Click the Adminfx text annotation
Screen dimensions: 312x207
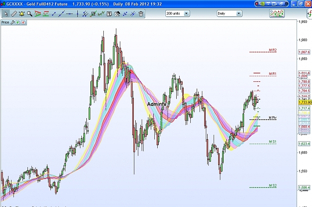pos(157,104)
